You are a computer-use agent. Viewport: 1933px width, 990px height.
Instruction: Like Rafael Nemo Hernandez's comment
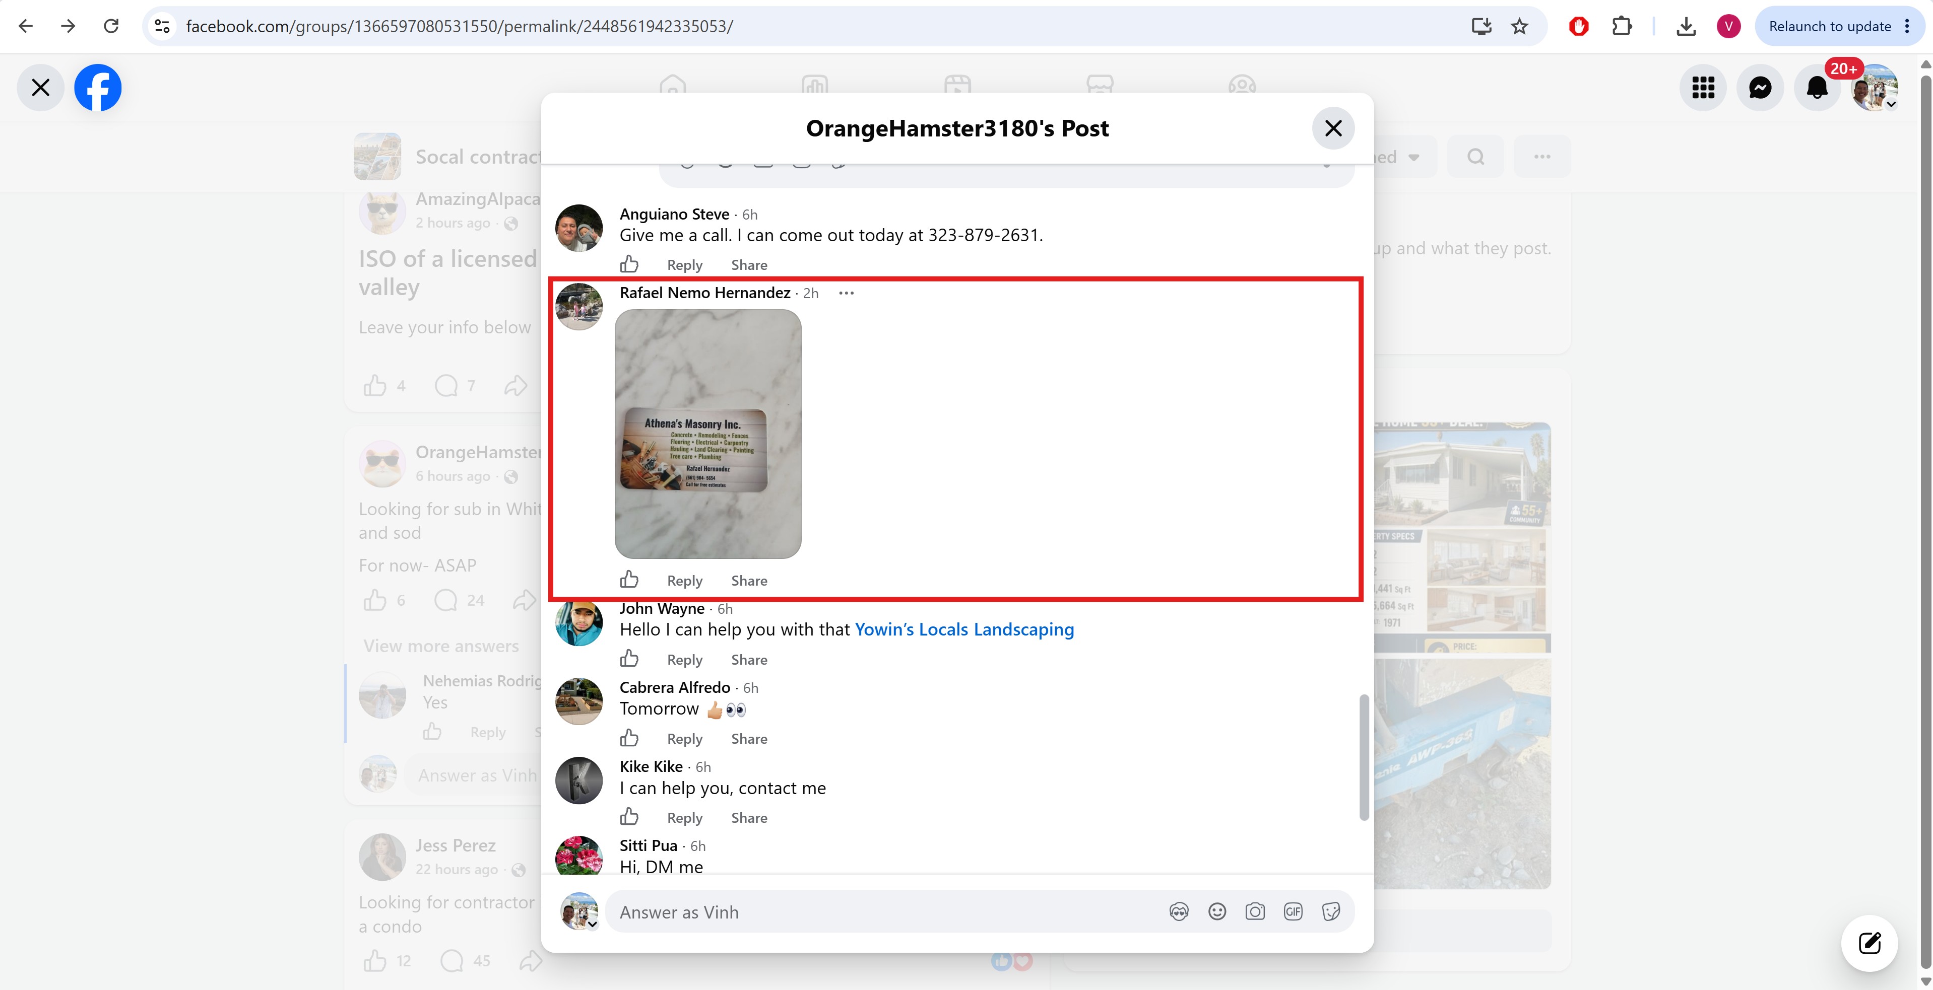[x=629, y=581]
